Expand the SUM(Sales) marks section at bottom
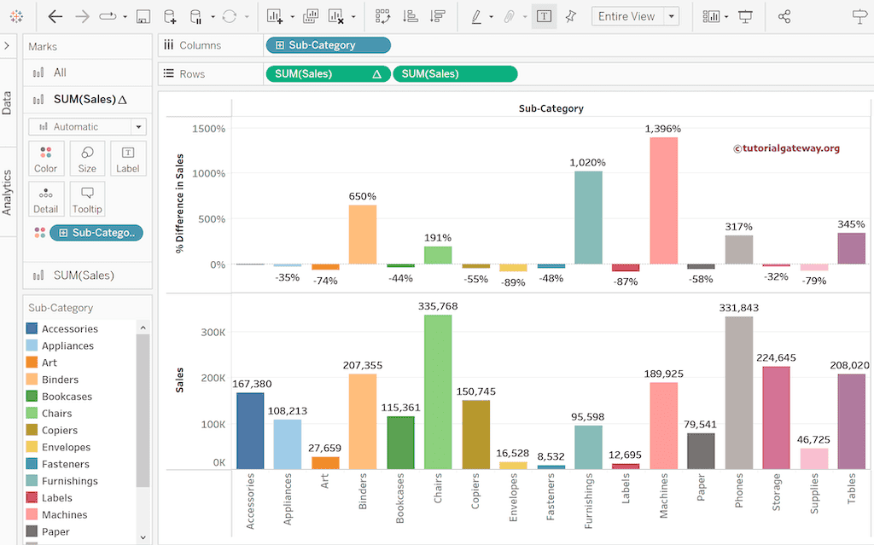This screenshot has width=874, height=545. click(84, 275)
